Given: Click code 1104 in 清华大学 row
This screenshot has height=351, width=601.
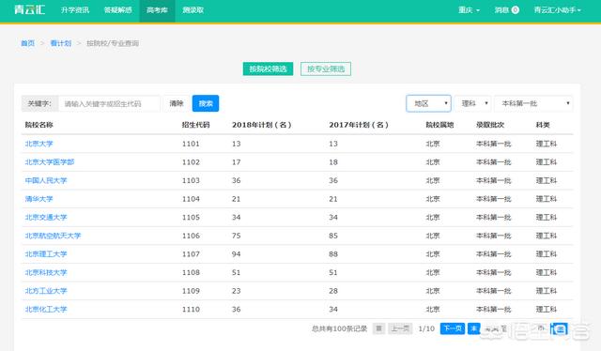Looking at the screenshot, I should coord(191,199).
